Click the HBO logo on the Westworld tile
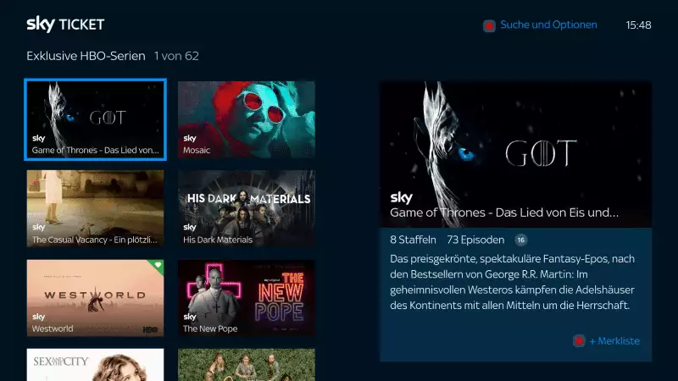Viewport: 678px width, 381px height. [150, 329]
